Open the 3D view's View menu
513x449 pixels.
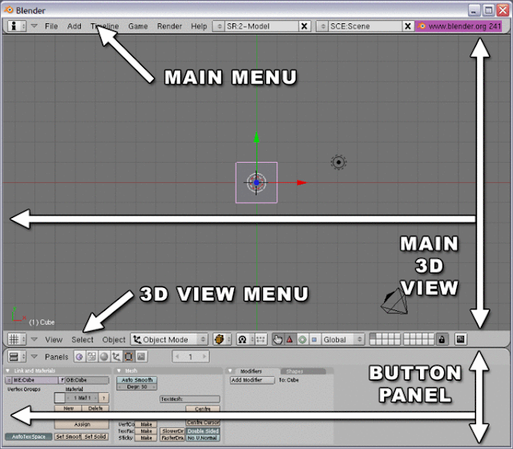(54, 340)
